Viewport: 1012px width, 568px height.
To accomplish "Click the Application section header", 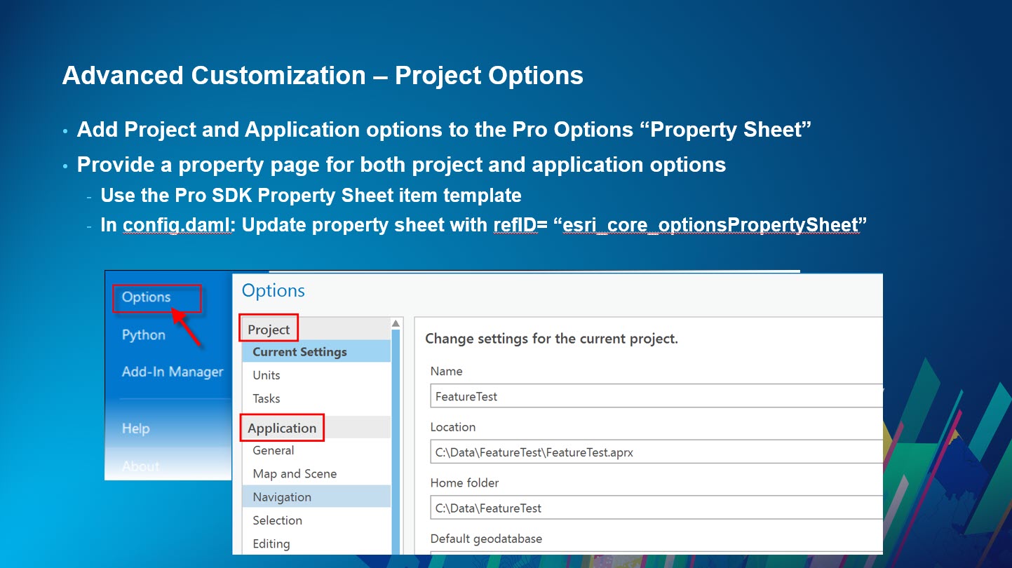I will 282,428.
